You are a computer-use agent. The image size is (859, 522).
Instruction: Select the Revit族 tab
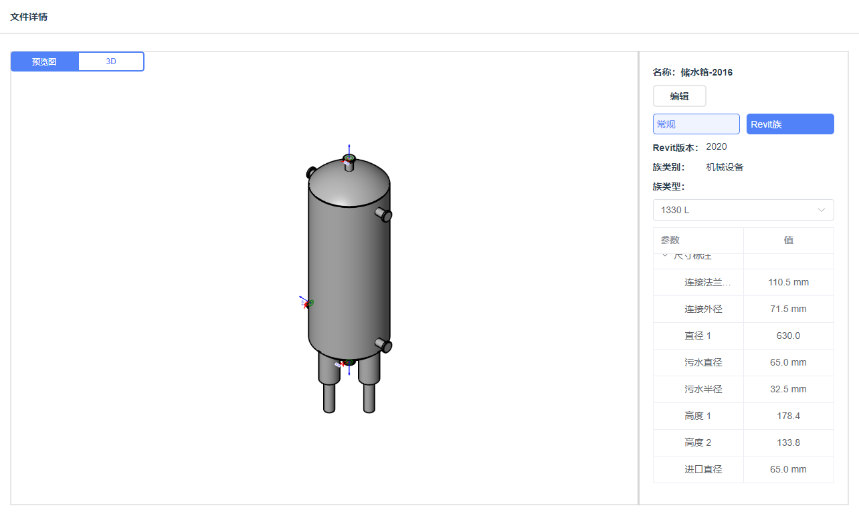coord(789,124)
